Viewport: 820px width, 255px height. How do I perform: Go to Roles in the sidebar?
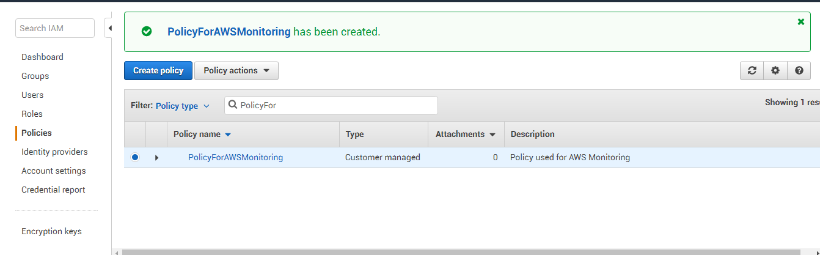click(32, 114)
